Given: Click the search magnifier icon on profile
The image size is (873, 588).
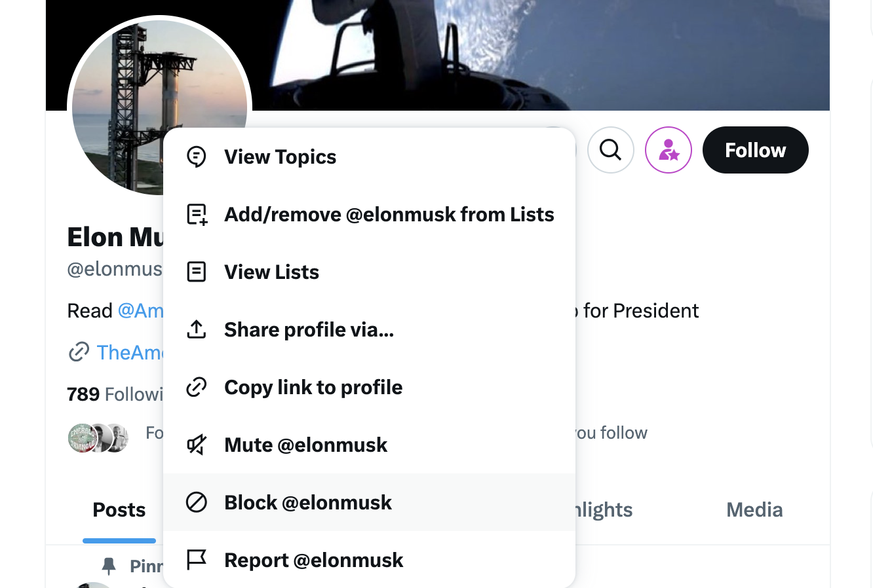Looking at the screenshot, I should click(x=610, y=150).
